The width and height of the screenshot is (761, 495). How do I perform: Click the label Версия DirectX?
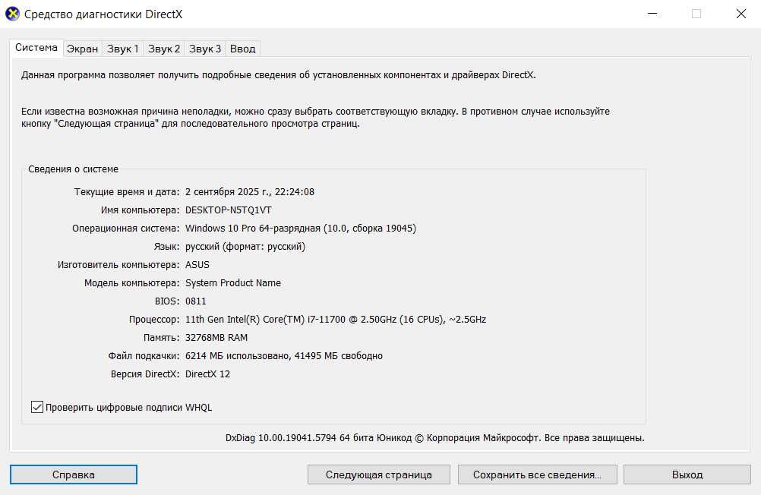click(x=145, y=374)
